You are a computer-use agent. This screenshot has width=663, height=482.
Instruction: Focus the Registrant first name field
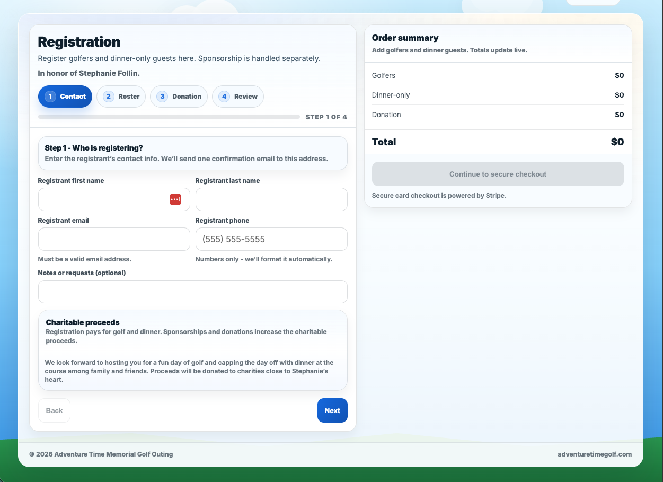pyautogui.click(x=101, y=199)
